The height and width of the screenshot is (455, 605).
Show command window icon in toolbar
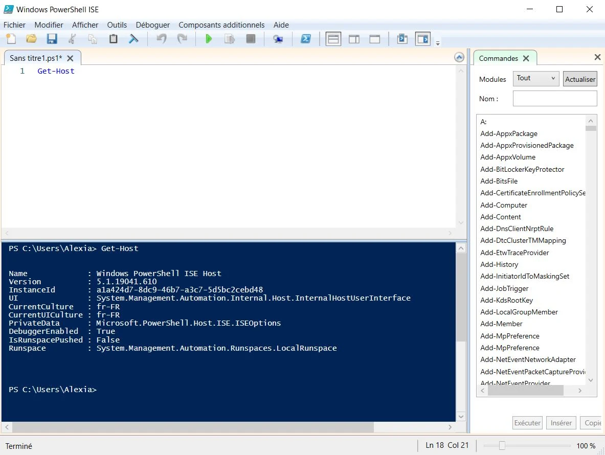[x=402, y=39]
